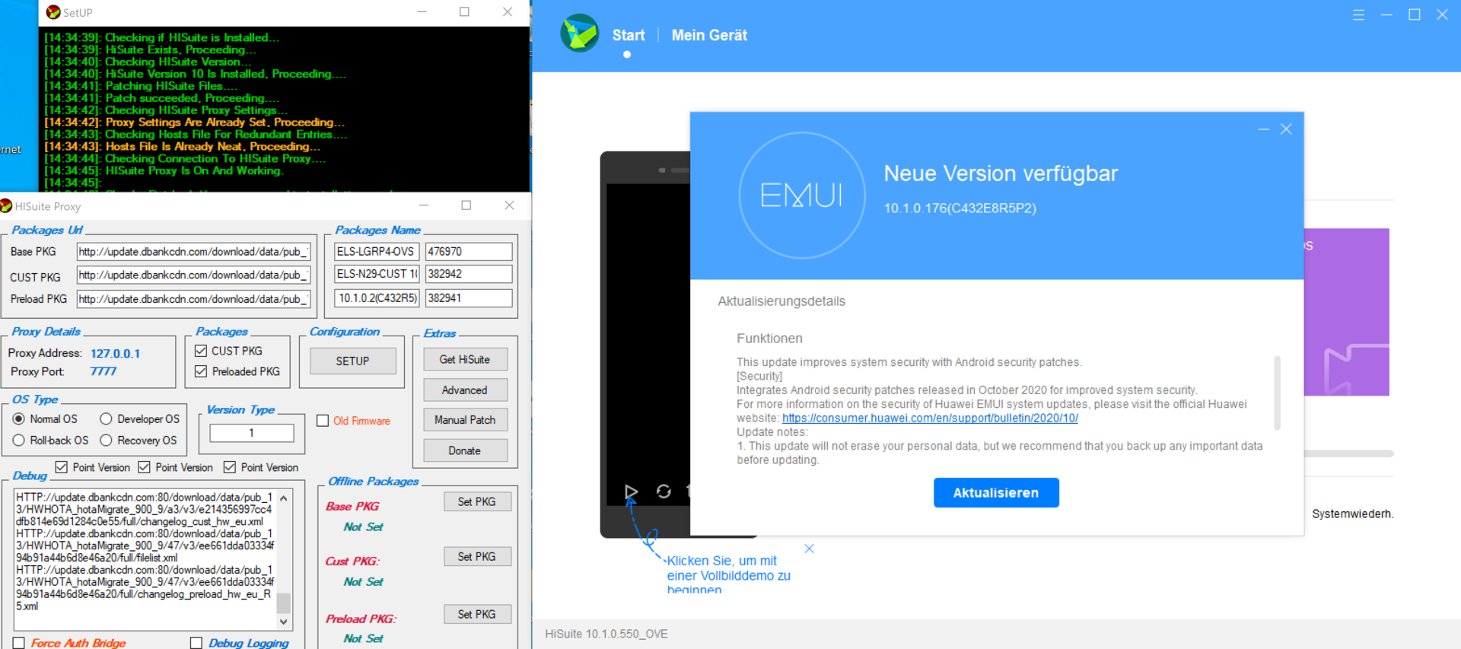Switch to the Start tab
1461x649 pixels.
point(628,35)
